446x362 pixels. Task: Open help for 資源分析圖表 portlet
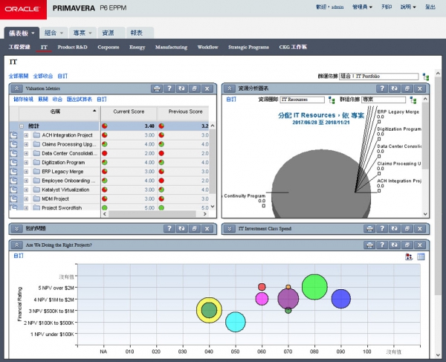tap(382, 88)
